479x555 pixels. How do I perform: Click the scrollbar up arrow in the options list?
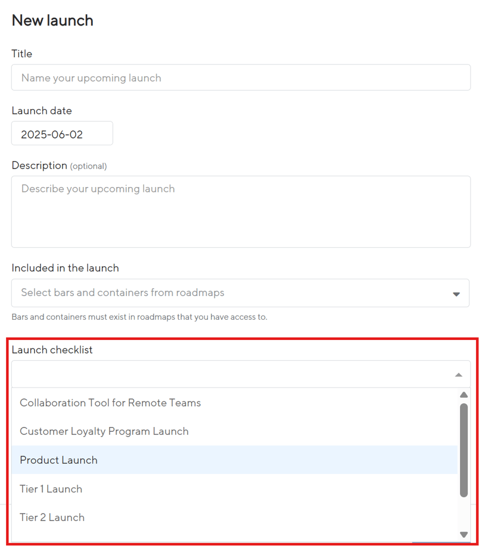point(464,394)
